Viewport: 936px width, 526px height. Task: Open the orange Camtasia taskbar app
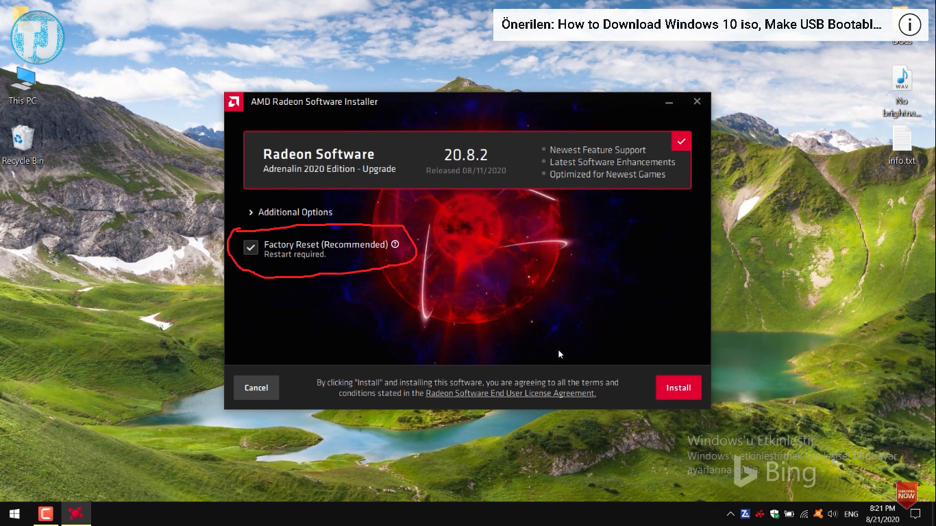pos(45,514)
